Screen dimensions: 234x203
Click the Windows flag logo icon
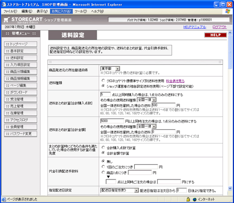(x=227, y=11)
